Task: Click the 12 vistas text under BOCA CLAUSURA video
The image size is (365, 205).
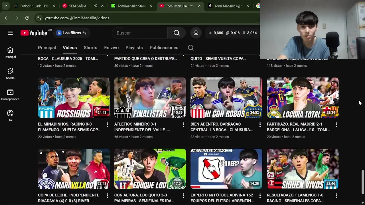Action: point(45,65)
